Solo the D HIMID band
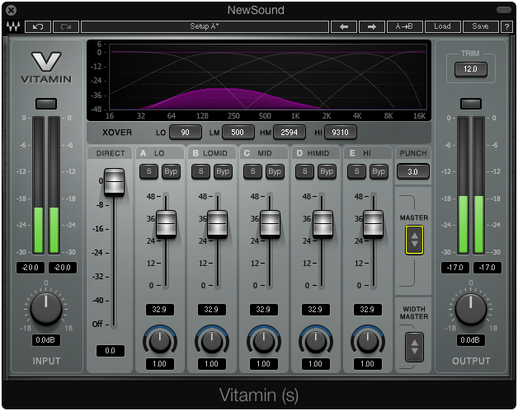This screenshot has height=411, width=518. coord(304,171)
